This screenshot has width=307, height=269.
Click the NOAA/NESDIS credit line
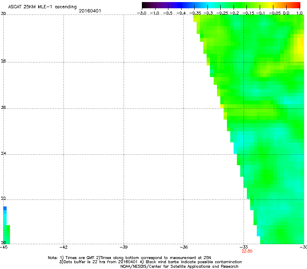(179, 267)
